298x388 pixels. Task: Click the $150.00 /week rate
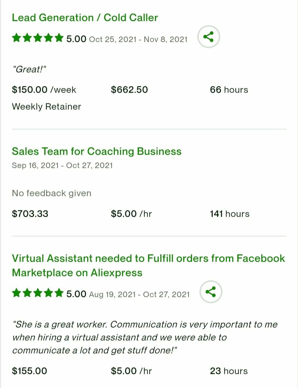coord(44,90)
